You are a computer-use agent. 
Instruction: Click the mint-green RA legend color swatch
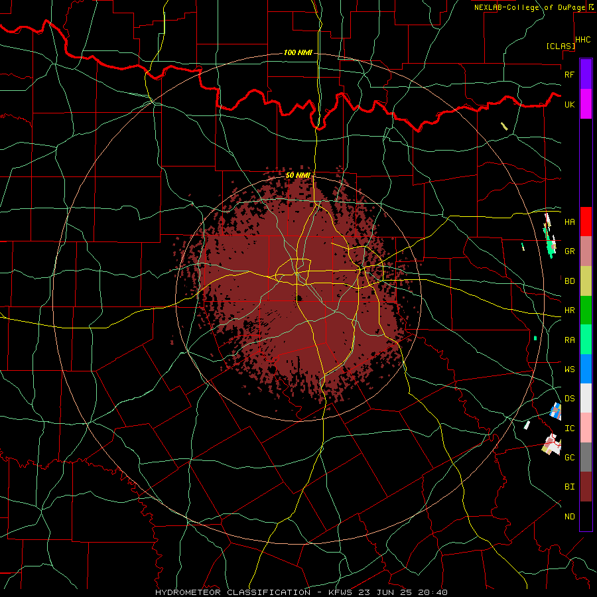pyautogui.click(x=586, y=339)
